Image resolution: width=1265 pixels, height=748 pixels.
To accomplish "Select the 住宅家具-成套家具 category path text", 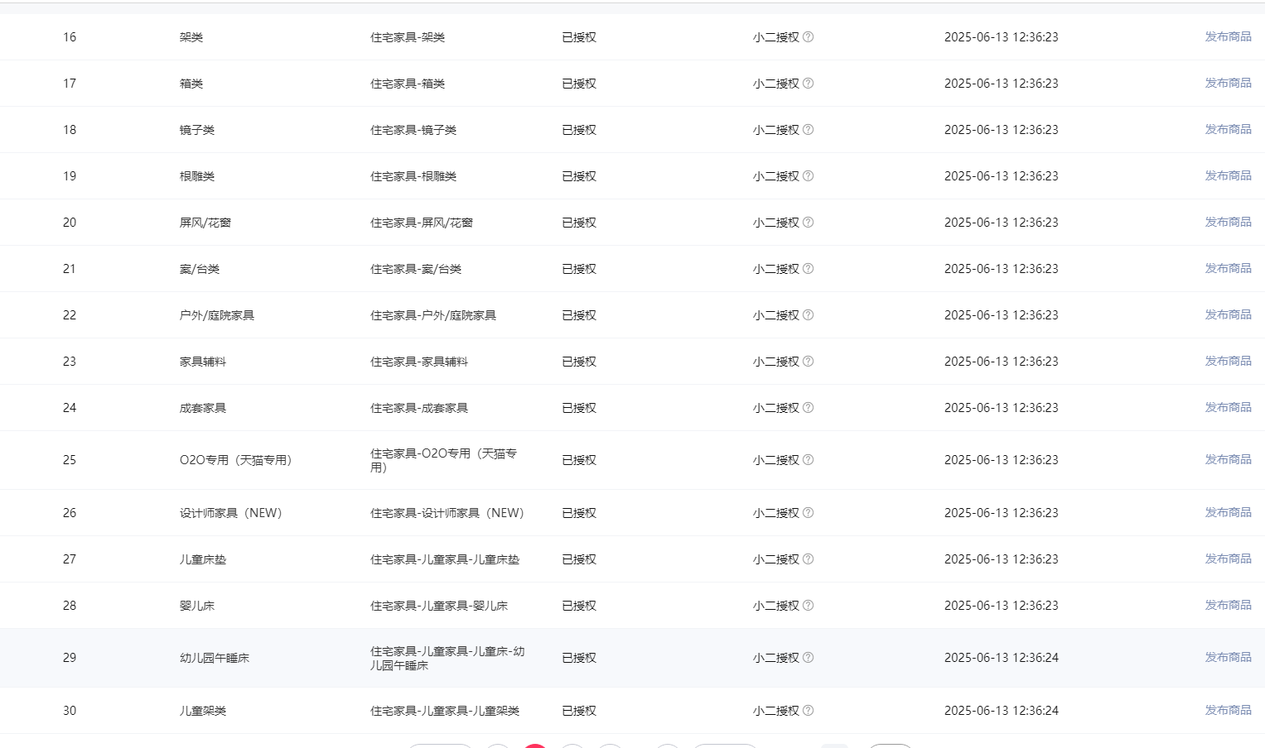I will (419, 408).
